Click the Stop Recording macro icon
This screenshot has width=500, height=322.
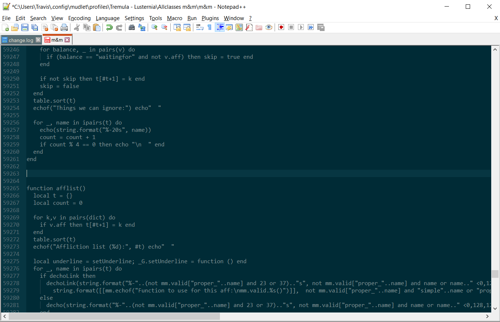click(291, 27)
